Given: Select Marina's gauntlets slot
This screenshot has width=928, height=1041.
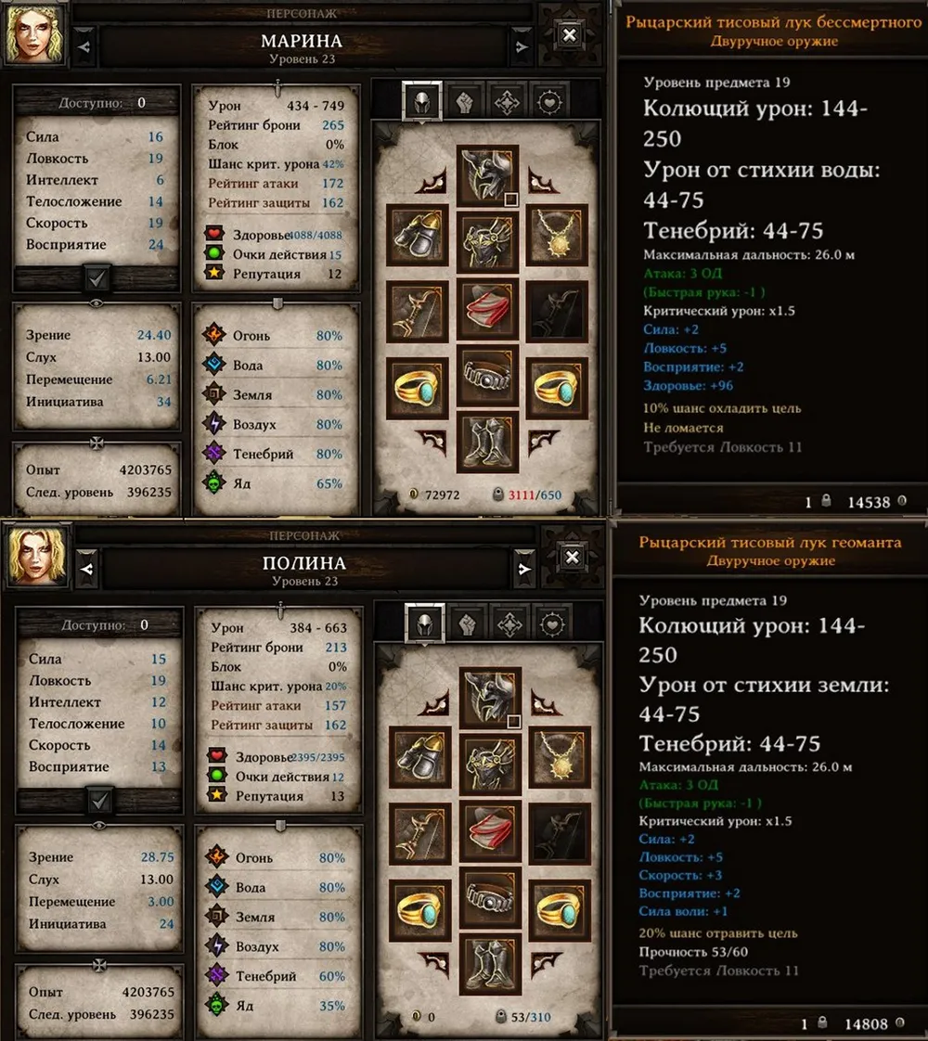Looking at the screenshot, I should click(418, 235).
